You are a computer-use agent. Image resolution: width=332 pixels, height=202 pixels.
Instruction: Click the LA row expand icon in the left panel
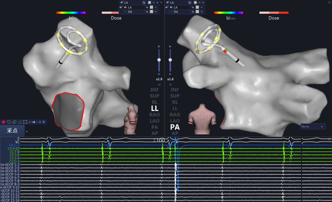[156, 7]
